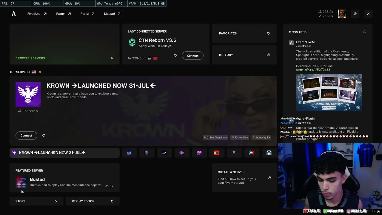This screenshot has width=382, height=215.
Task: Launch Story mode
Action: coord(36,201)
